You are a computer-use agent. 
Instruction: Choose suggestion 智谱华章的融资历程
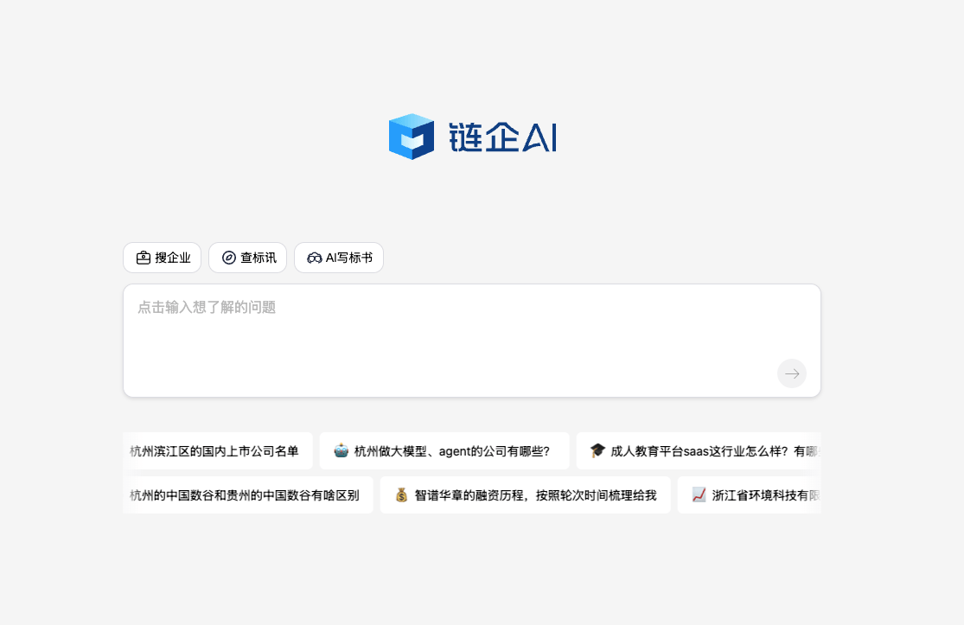click(525, 494)
